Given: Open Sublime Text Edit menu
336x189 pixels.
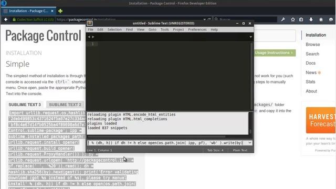Looking at the screenshot, I should [x=100, y=29].
